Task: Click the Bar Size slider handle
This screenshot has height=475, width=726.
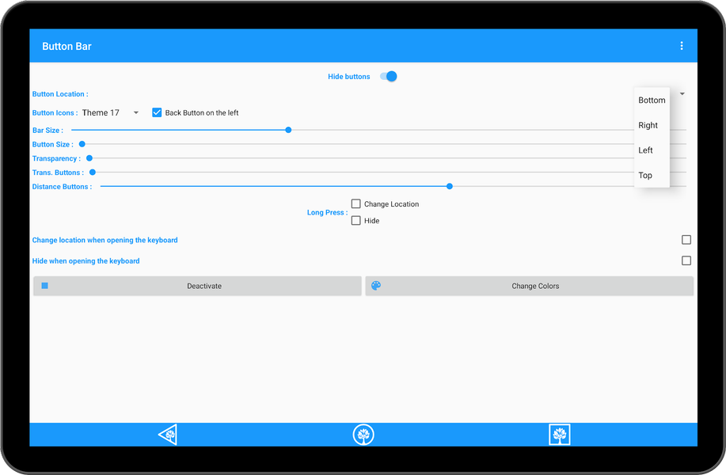Action: click(288, 130)
